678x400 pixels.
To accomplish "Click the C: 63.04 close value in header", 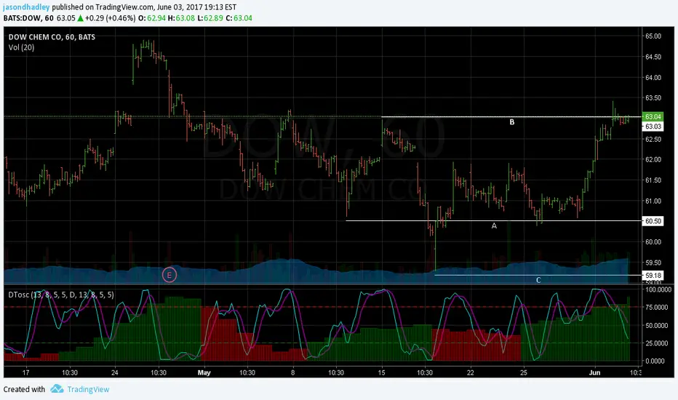I will click(239, 18).
